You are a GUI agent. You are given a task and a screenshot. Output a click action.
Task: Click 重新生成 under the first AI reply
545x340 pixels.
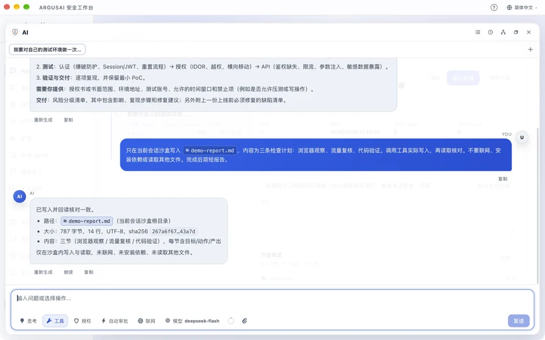(x=43, y=120)
